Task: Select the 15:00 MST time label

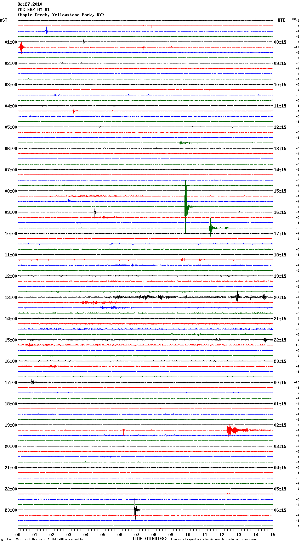Action: [11, 340]
